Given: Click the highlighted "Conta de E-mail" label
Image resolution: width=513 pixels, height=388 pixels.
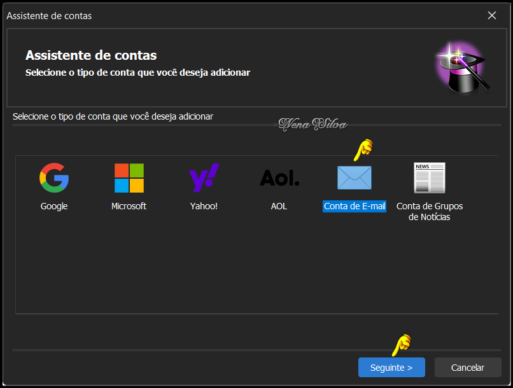Looking at the screenshot, I should [355, 206].
